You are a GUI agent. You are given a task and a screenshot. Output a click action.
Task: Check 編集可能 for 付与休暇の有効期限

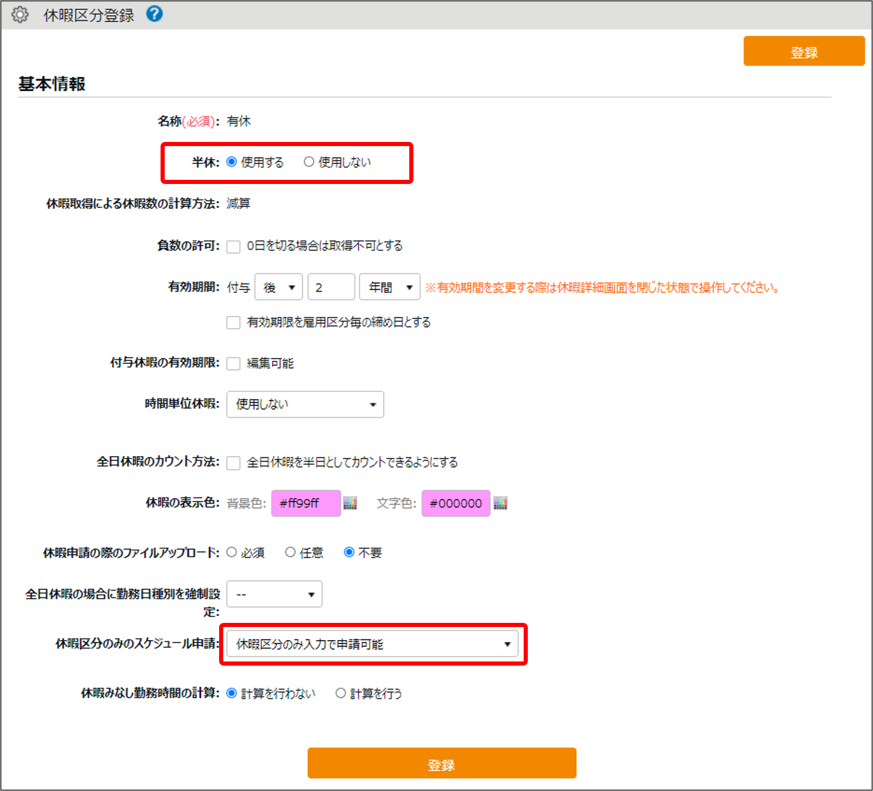[x=233, y=363]
